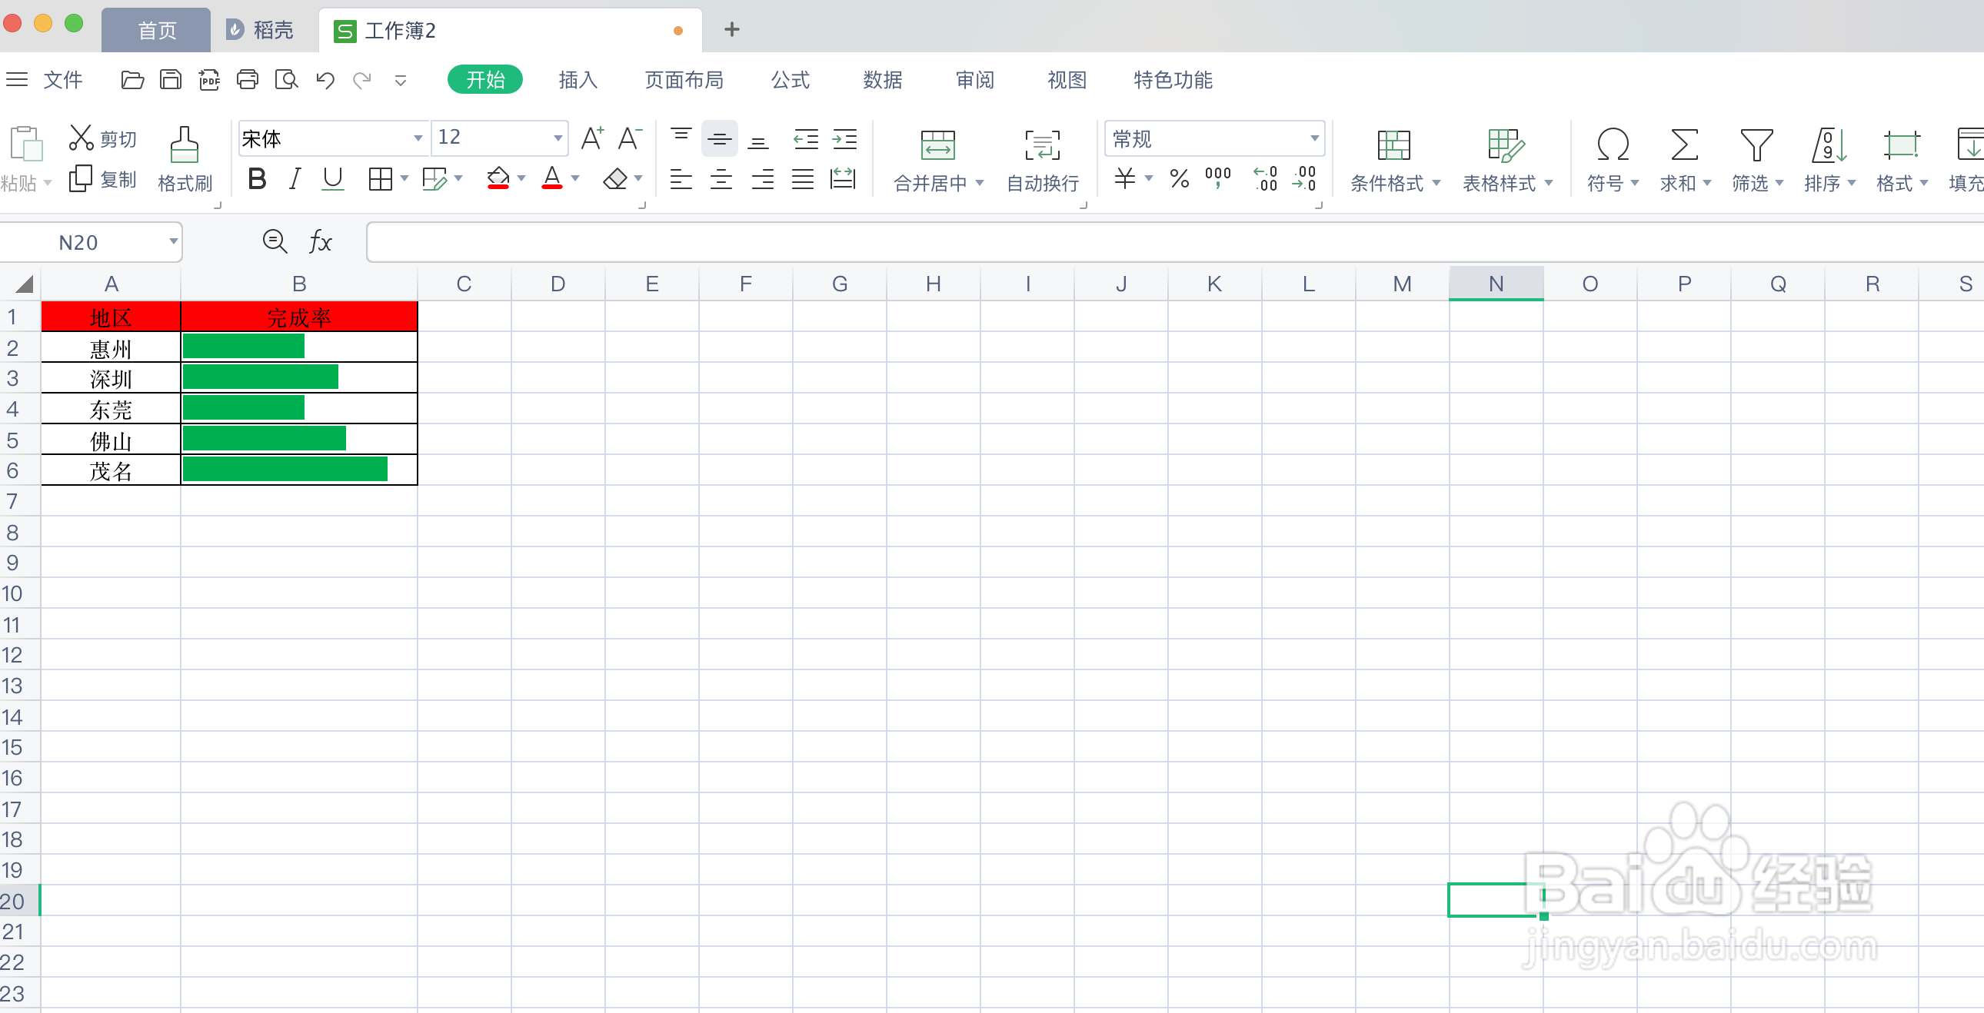Switch to the 数据 tab
Viewport: 1984px width, 1013px height.
pyautogui.click(x=883, y=80)
